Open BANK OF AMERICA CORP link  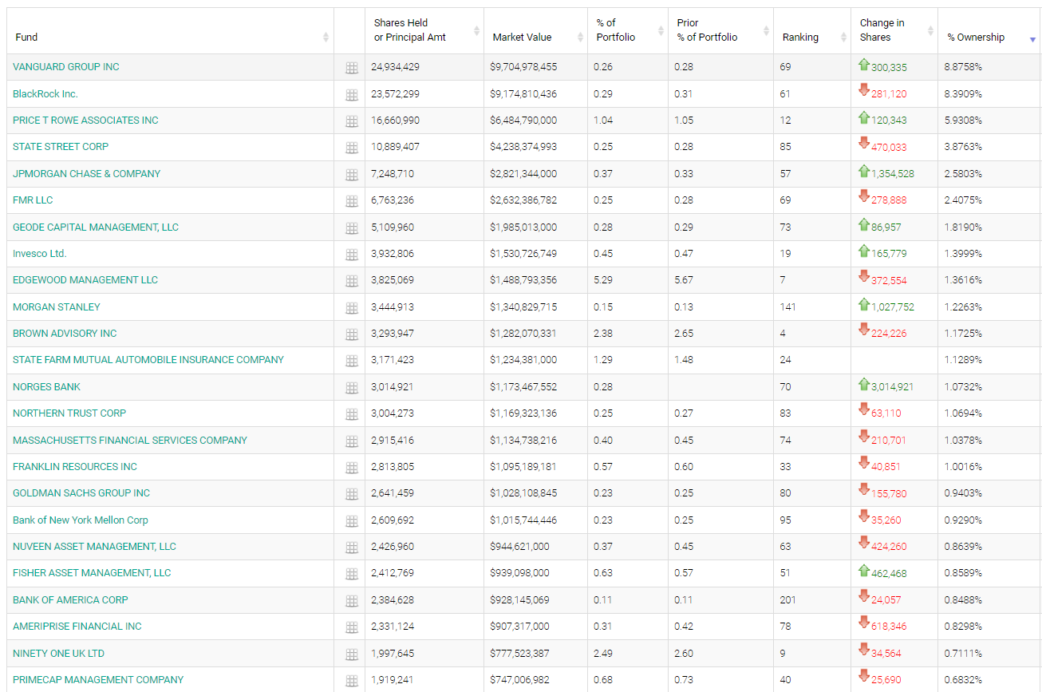point(70,600)
